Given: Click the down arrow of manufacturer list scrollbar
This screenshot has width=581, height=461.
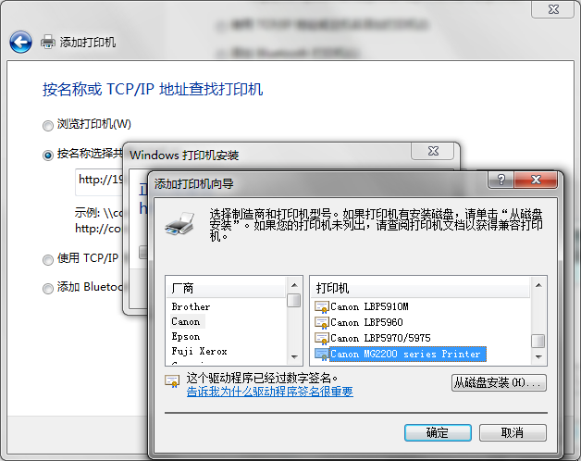Looking at the screenshot, I should coord(294,356).
